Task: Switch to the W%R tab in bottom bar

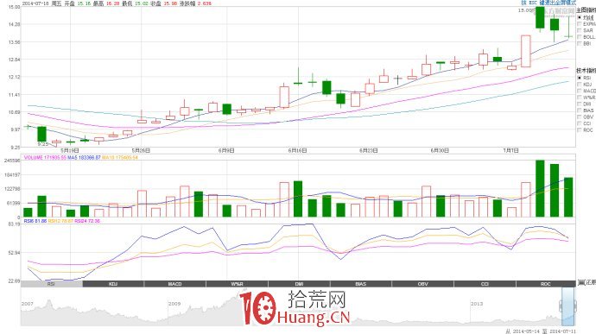Action: tap(238, 284)
